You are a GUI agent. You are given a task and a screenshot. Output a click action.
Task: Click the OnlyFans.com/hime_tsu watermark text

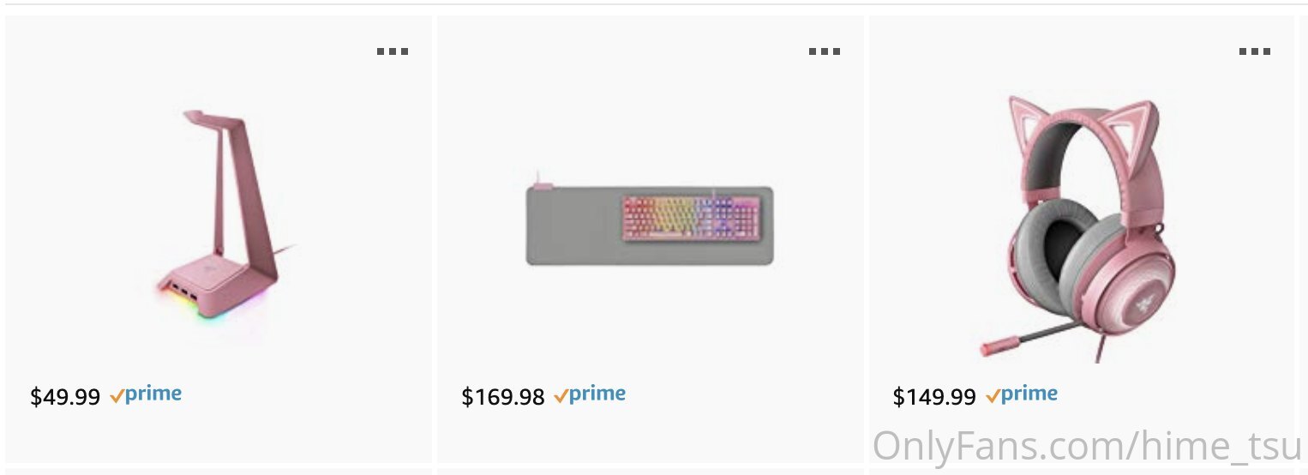(x=1087, y=448)
